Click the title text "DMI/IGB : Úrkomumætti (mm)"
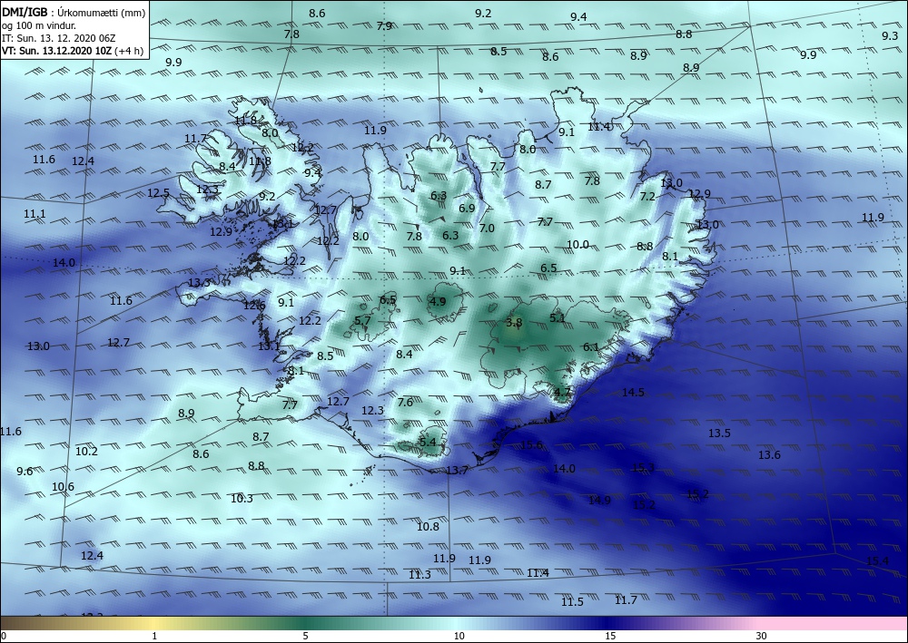This screenshot has width=908, height=643. click(x=73, y=12)
